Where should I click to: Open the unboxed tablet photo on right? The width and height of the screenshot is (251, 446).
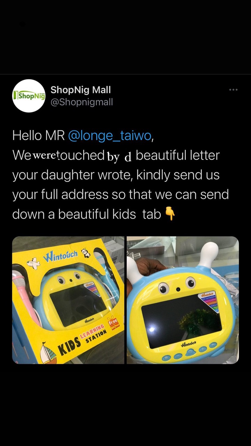pos(183,300)
